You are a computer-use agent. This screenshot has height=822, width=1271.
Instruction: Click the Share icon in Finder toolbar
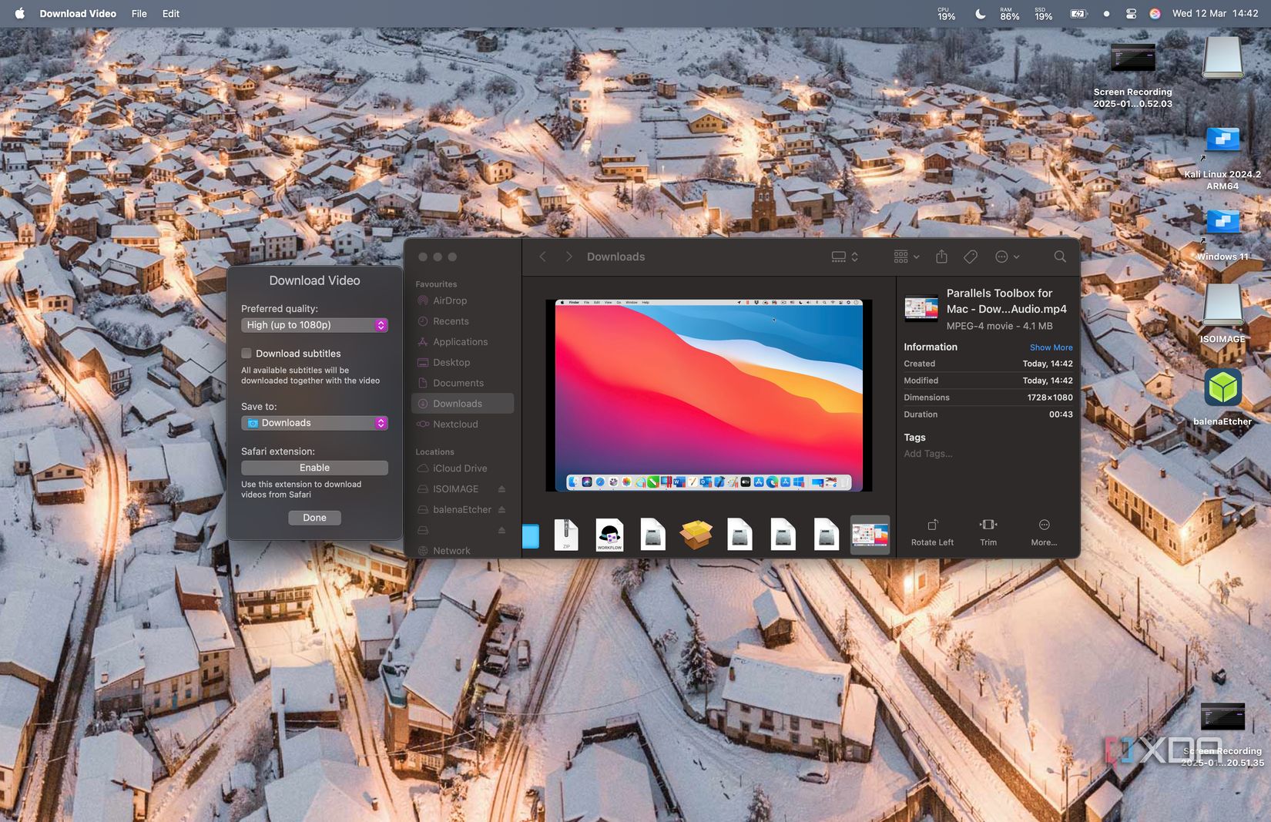pyautogui.click(x=941, y=257)
